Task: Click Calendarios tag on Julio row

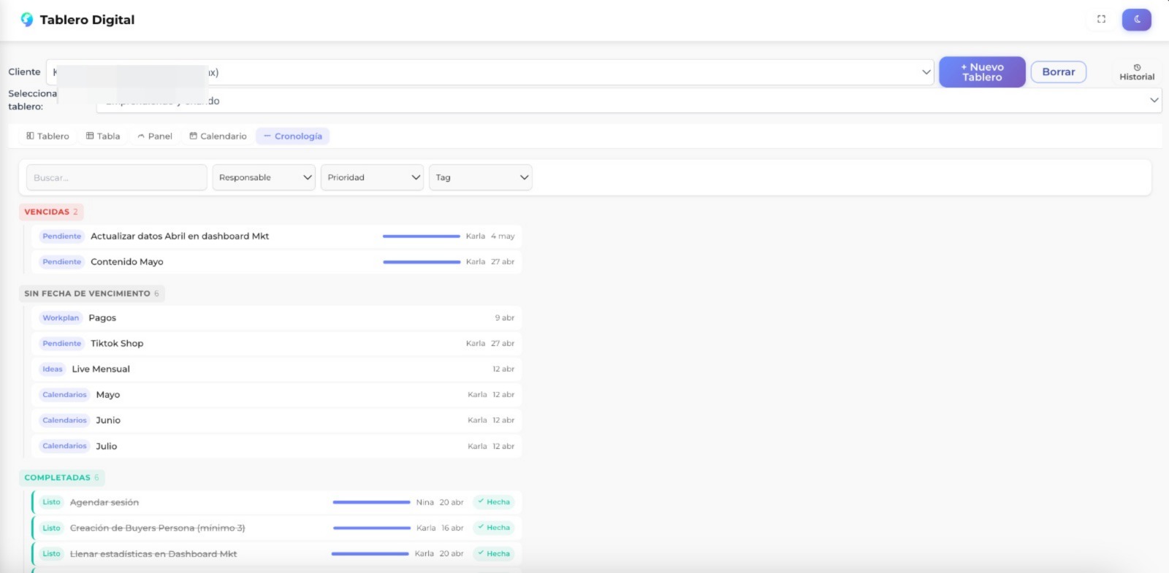Action: 64,446
